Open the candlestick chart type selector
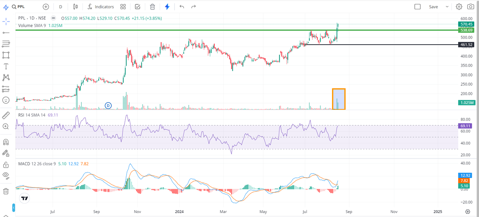The height and width of the screenshot is (217, 479). (x=76, y=7)
